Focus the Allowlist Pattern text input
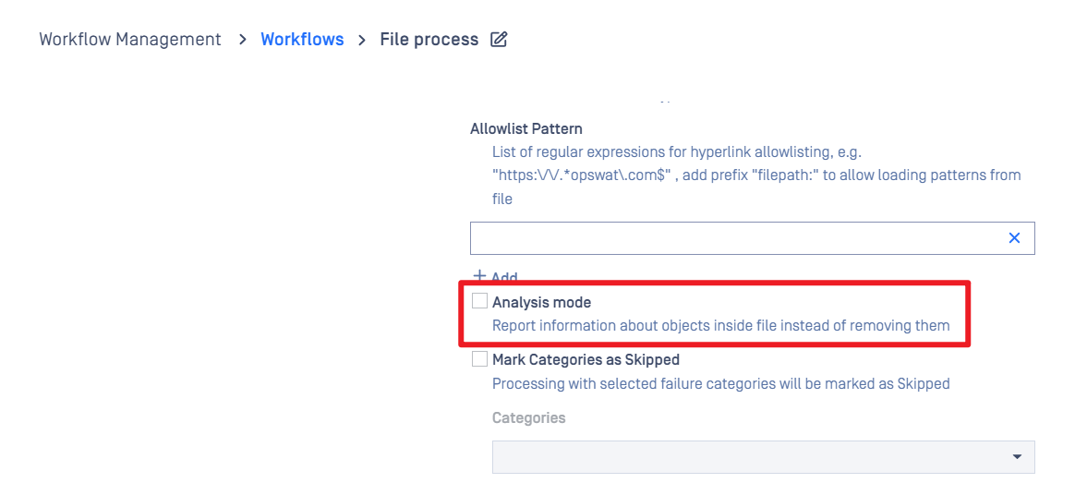The height and width of the screenshot is (495, 1075). [752, 238]
